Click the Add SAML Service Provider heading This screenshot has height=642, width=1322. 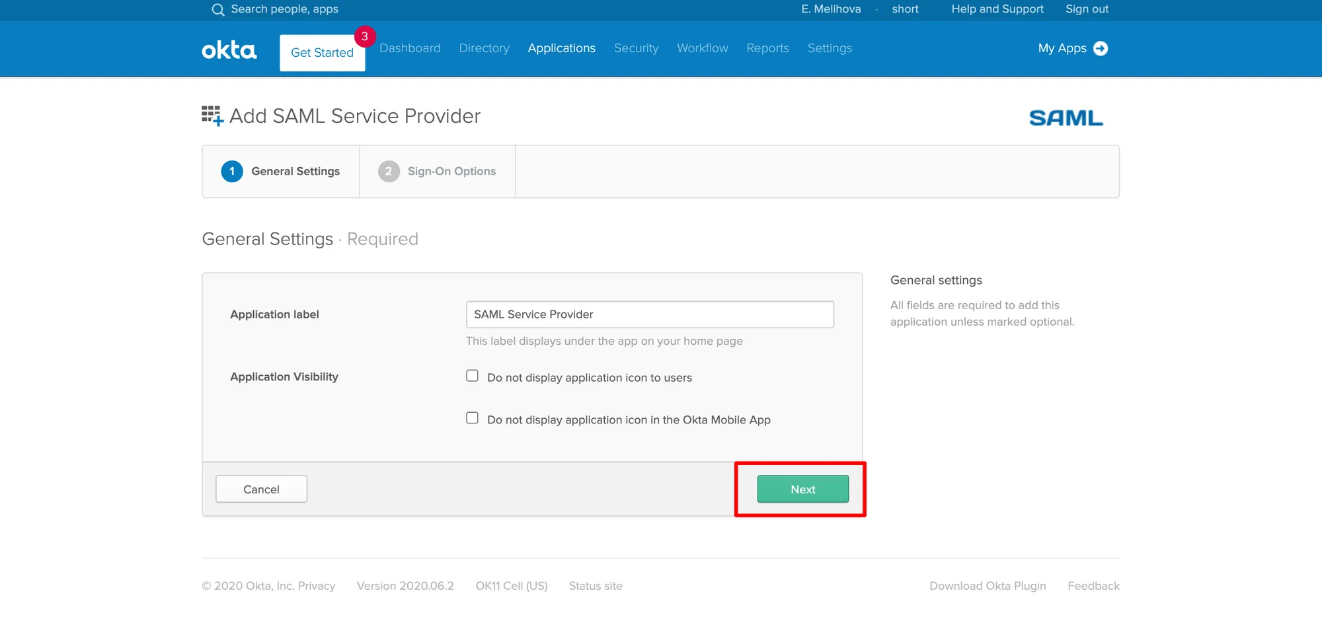(x=355, y=116)
